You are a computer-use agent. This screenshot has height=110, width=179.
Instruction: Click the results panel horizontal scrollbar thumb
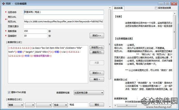coord(127,106)
